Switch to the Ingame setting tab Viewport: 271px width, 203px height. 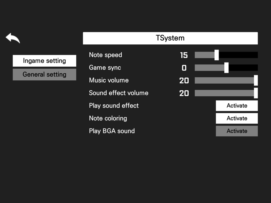point(44,61)
